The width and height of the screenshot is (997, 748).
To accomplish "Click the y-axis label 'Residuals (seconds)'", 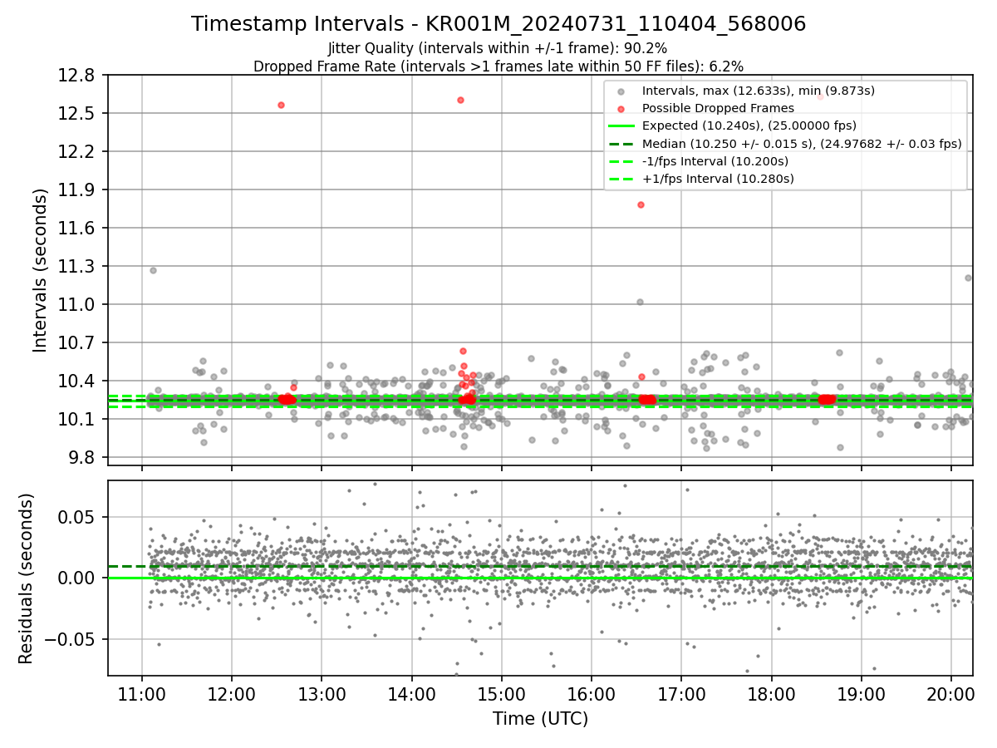I will click(26, 578).
